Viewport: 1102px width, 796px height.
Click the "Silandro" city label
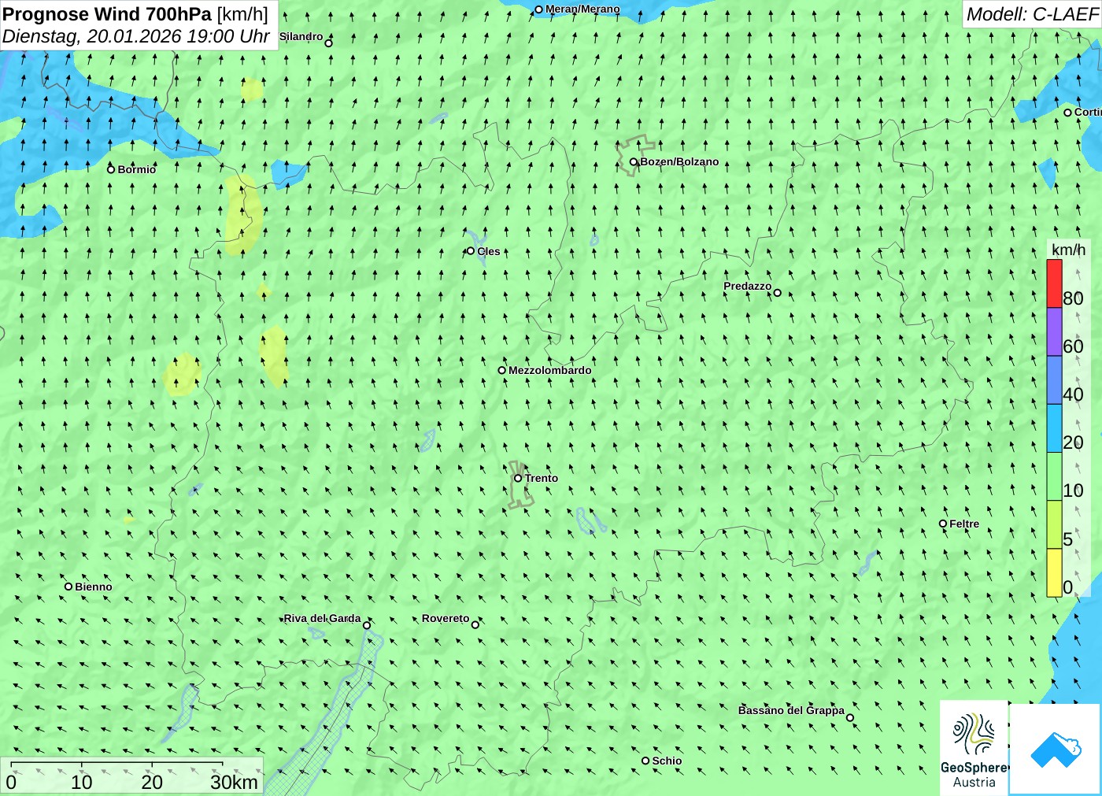pos(301,37)
